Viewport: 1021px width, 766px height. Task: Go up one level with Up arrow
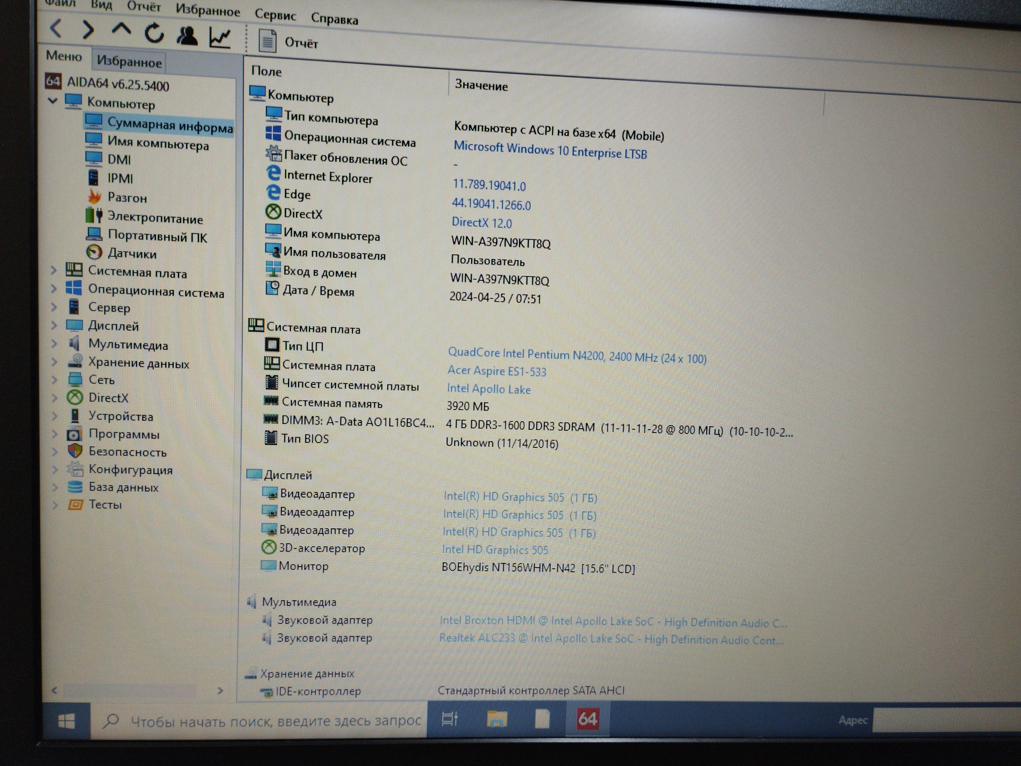tap(121, 29)
